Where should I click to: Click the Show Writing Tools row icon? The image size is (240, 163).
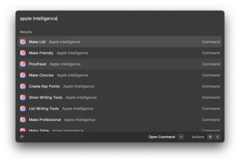pyautogui.click(x=23, y=97)
